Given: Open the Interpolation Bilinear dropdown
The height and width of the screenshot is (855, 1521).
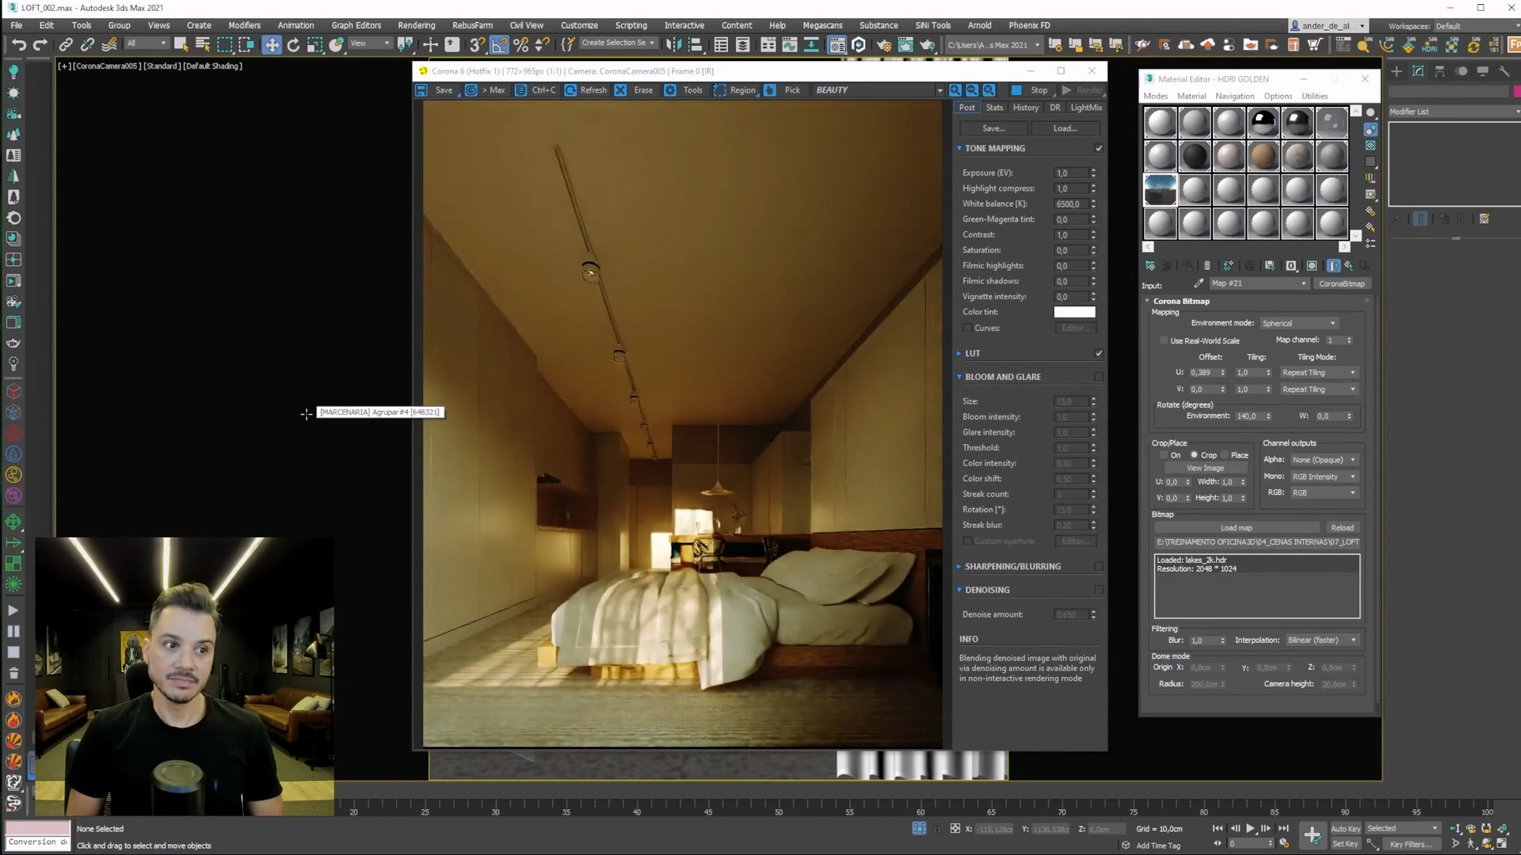Looking at the screenshot, I should pyautogui.click(x=1321, y=640).
